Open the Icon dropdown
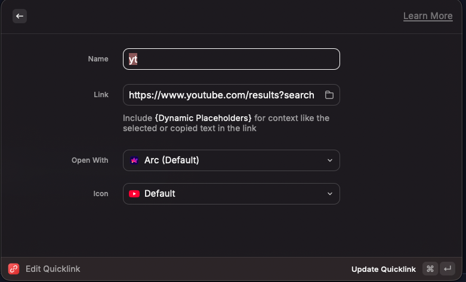The image size is (466, 282). (x=232, y=194)
